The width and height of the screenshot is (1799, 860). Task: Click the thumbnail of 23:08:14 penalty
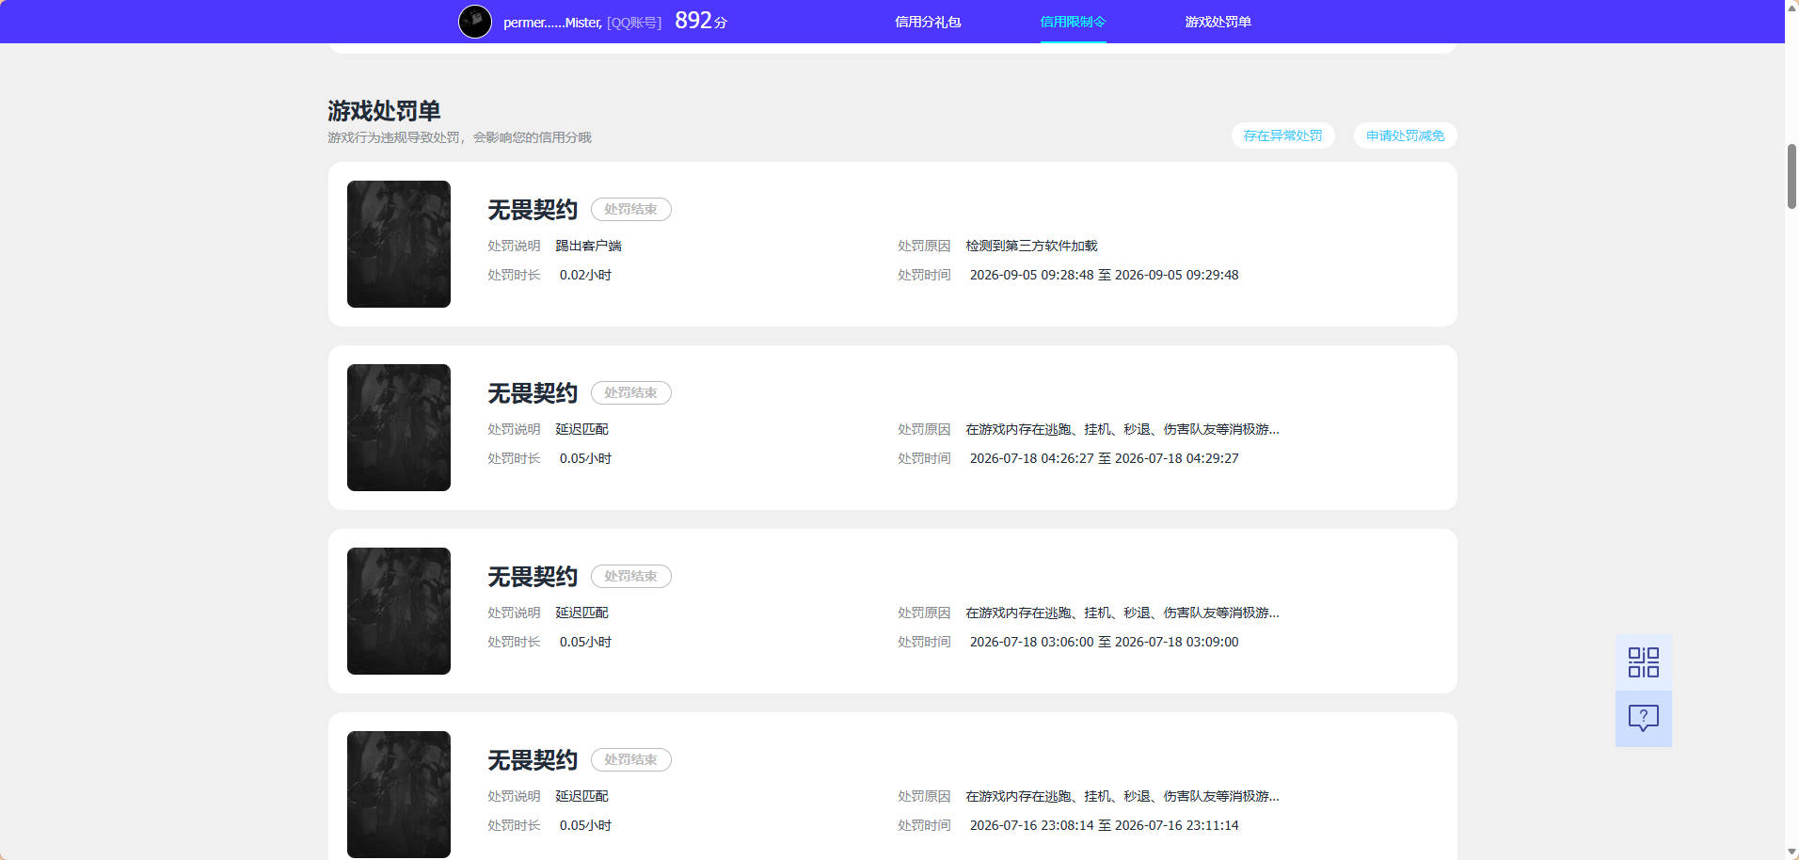pos(399,794)
